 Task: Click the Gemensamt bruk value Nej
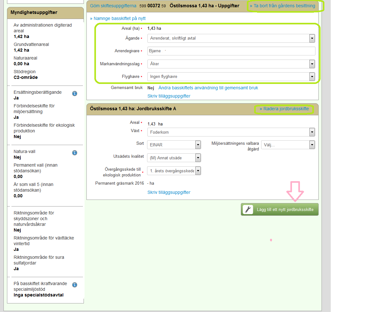coord(151,88)
